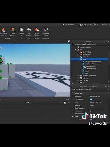Screen dimensions: 110x147
Task: Open Explorer filter dropdown arrow at right
Action: point(109,44)
